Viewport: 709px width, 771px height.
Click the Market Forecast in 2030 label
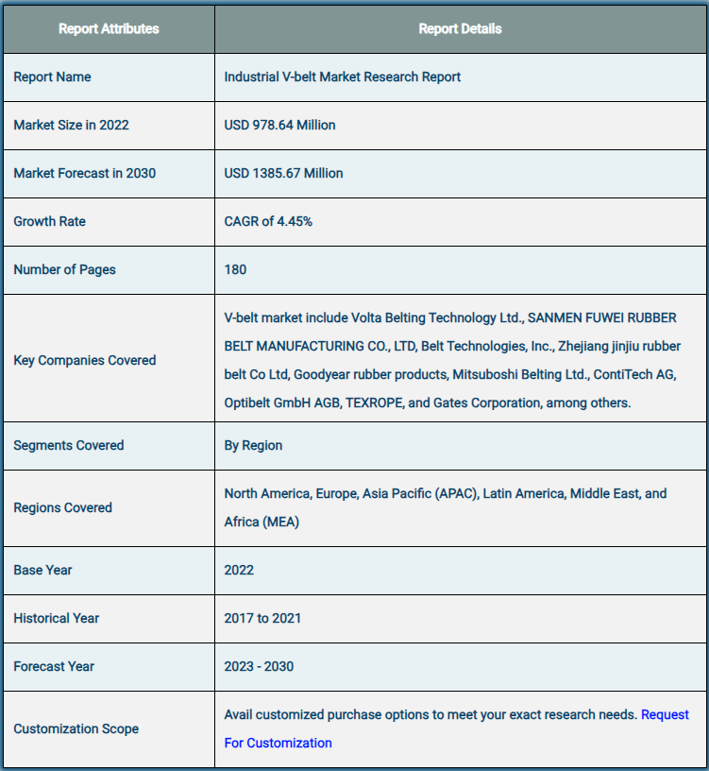point(85,174)
